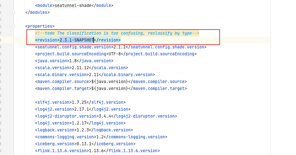Click the '2.11' scala.binary.version value

point(94,75)
